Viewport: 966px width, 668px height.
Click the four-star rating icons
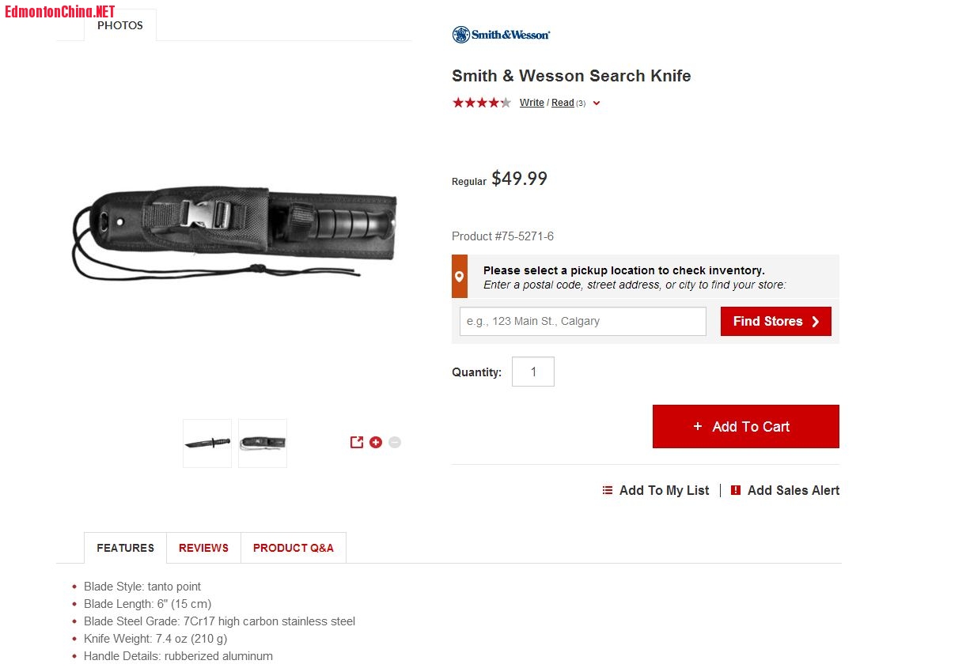[x=481, y=103]
